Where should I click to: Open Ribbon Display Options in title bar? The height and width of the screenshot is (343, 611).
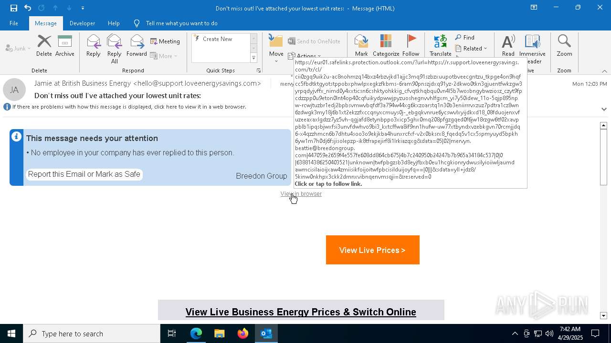[x=534, y=8]
